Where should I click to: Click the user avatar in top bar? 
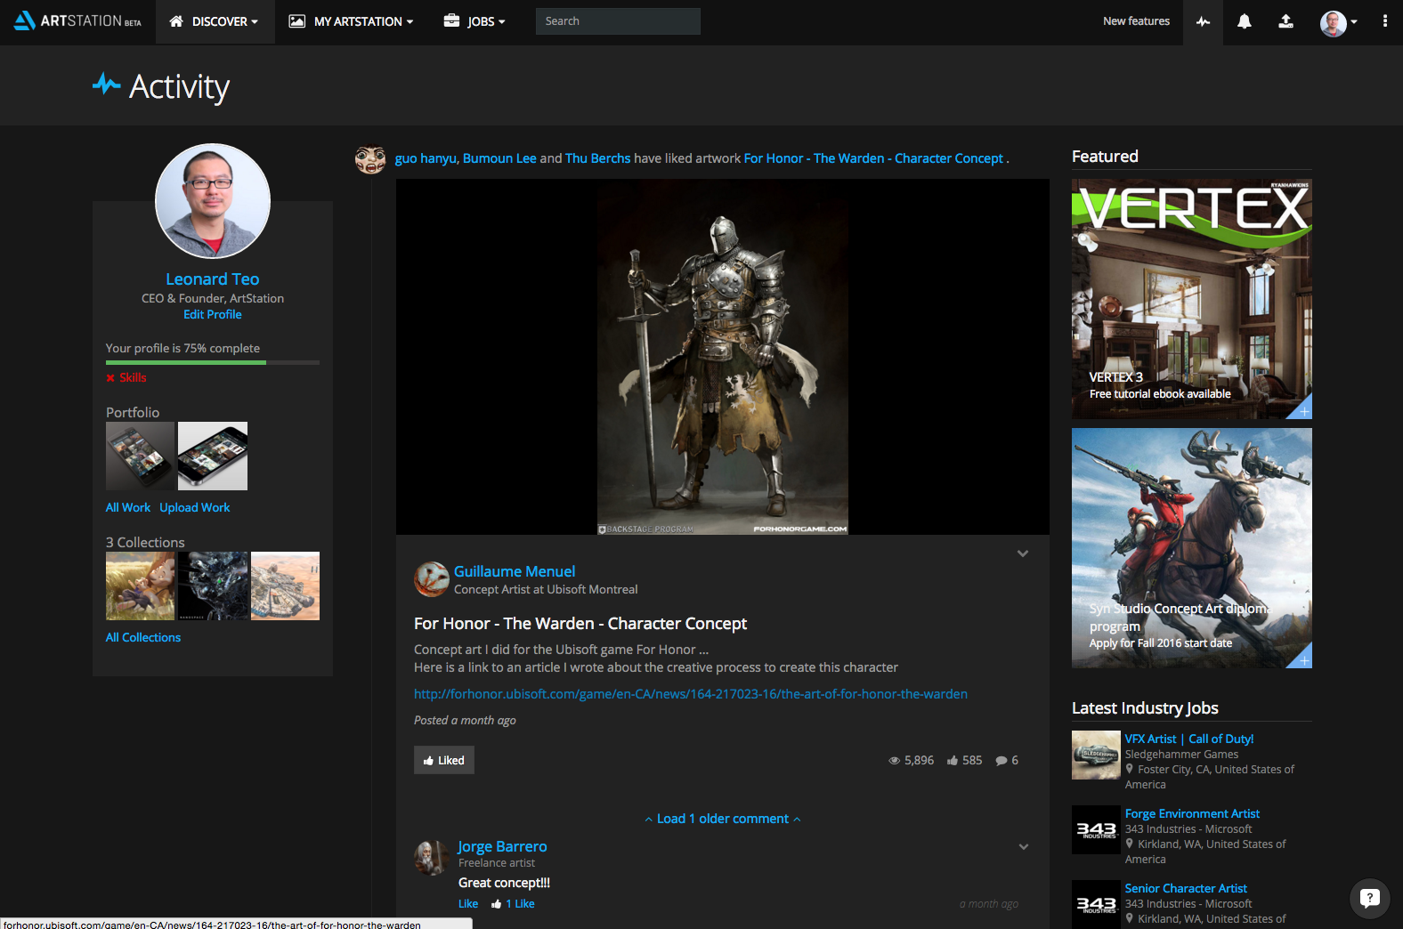coord(1333,23)
